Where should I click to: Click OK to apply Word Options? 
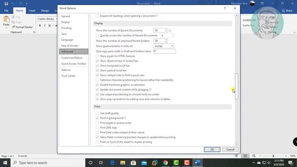coord(212,149)
